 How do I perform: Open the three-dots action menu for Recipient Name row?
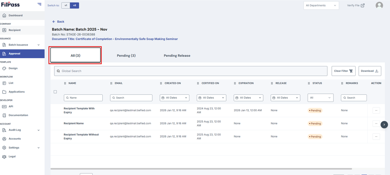(376, 124)
